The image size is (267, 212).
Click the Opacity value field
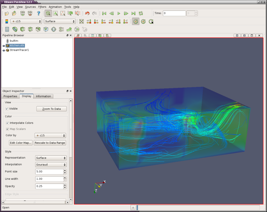[x=49, y=186]
